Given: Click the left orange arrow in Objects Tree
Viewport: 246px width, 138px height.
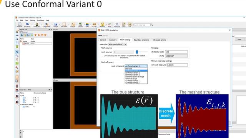Looking at the screenshot, I should 42,35.
